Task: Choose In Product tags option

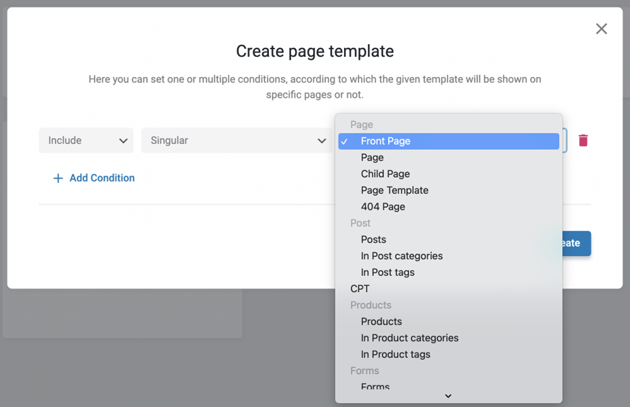Action: [x=449, y=354]
